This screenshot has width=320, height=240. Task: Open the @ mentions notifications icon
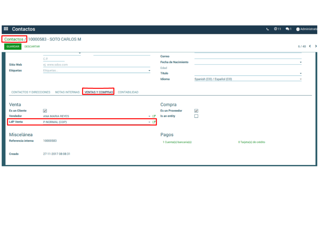[277, 29]
